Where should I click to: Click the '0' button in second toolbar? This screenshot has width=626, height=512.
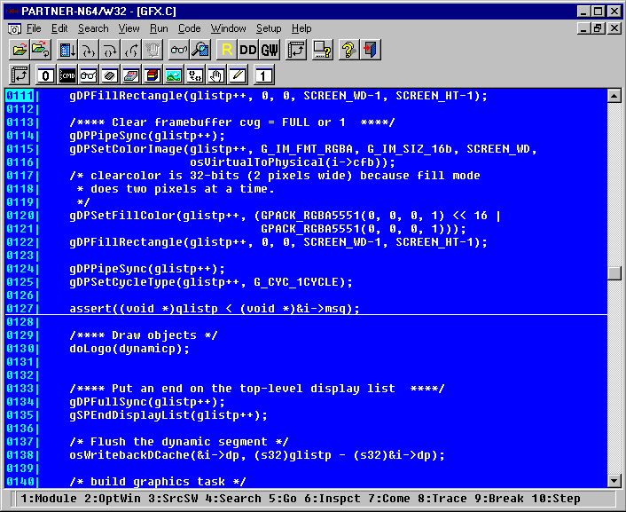[x=46, y=75]
